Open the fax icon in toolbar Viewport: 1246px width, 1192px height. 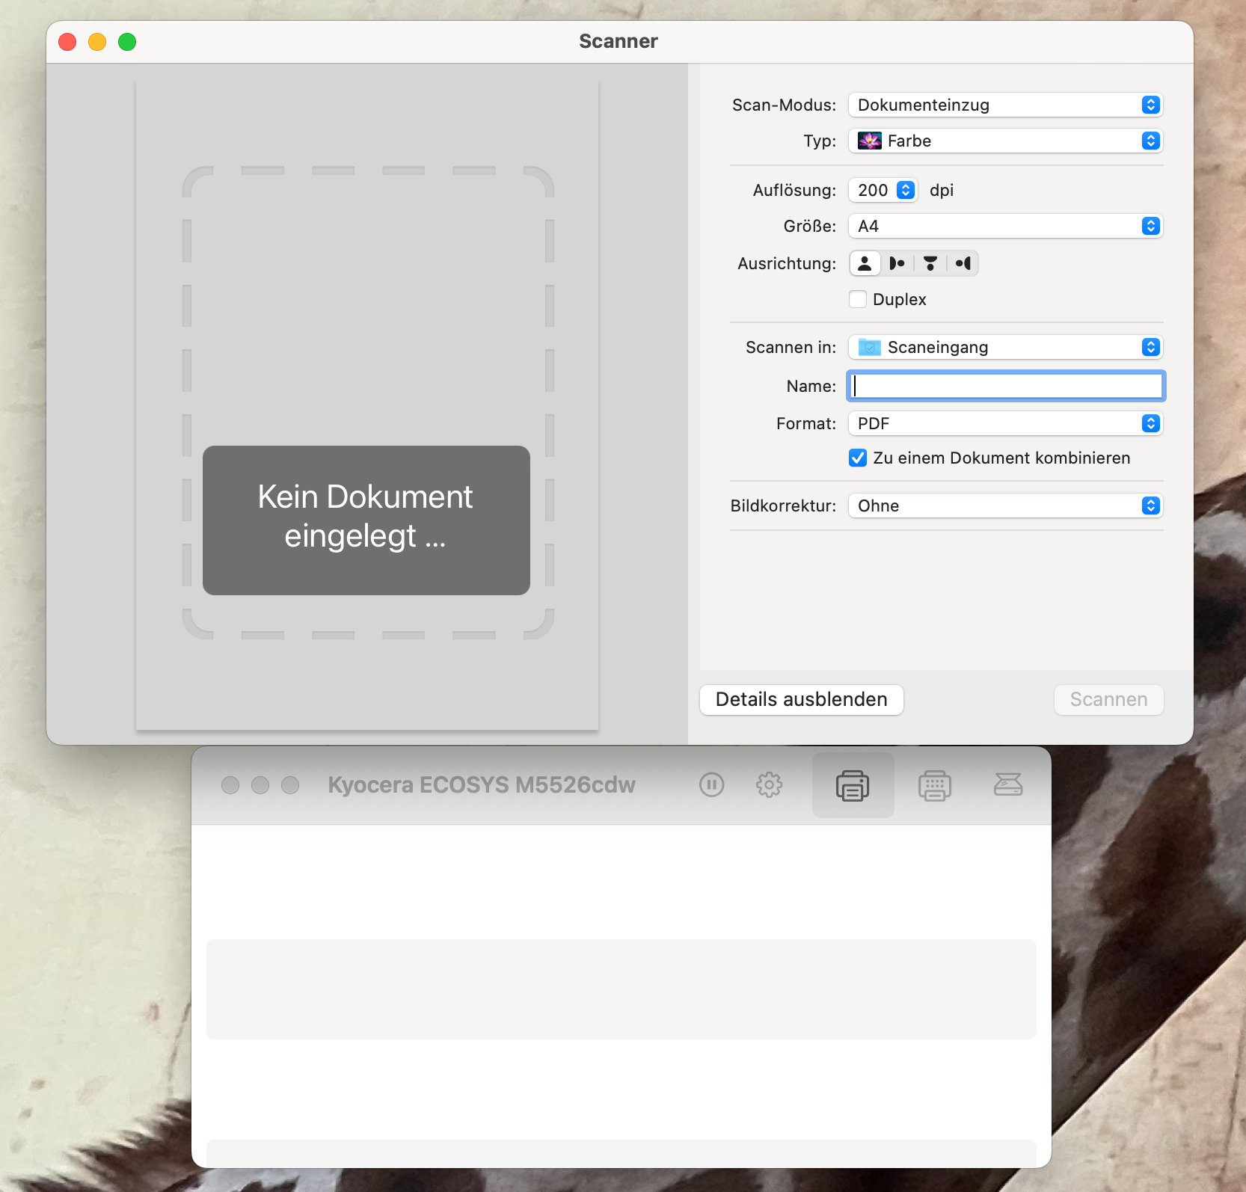click(x=934, y=785)
